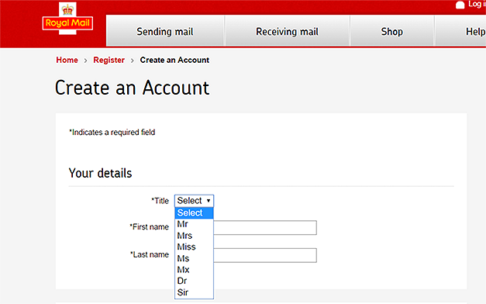
Task: Follow the Register breadcrumb link
Action: (109, 60)
